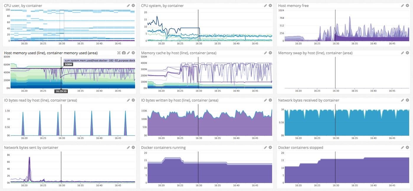This screenshot has height=191, width=413.
Task: Click the sum:system.mem.used query label in the tooltip
Action: pyautogui.click(x=99, y=60)
